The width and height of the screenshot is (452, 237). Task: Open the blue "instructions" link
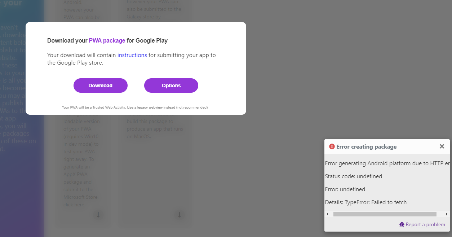pyautogui.click(x=132, y=55)
